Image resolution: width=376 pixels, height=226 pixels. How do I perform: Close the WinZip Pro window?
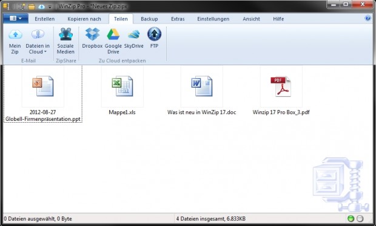(x=363, y=4)
